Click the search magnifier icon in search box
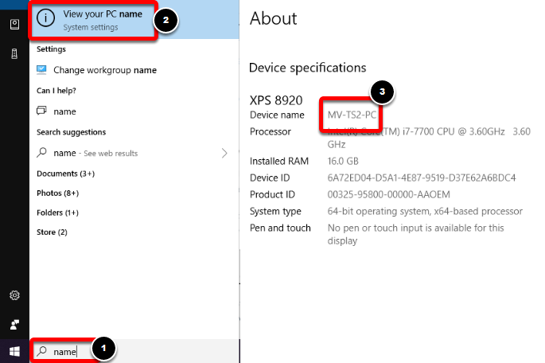The width and height of the screenshot is (545, 363). pos(41,351)
